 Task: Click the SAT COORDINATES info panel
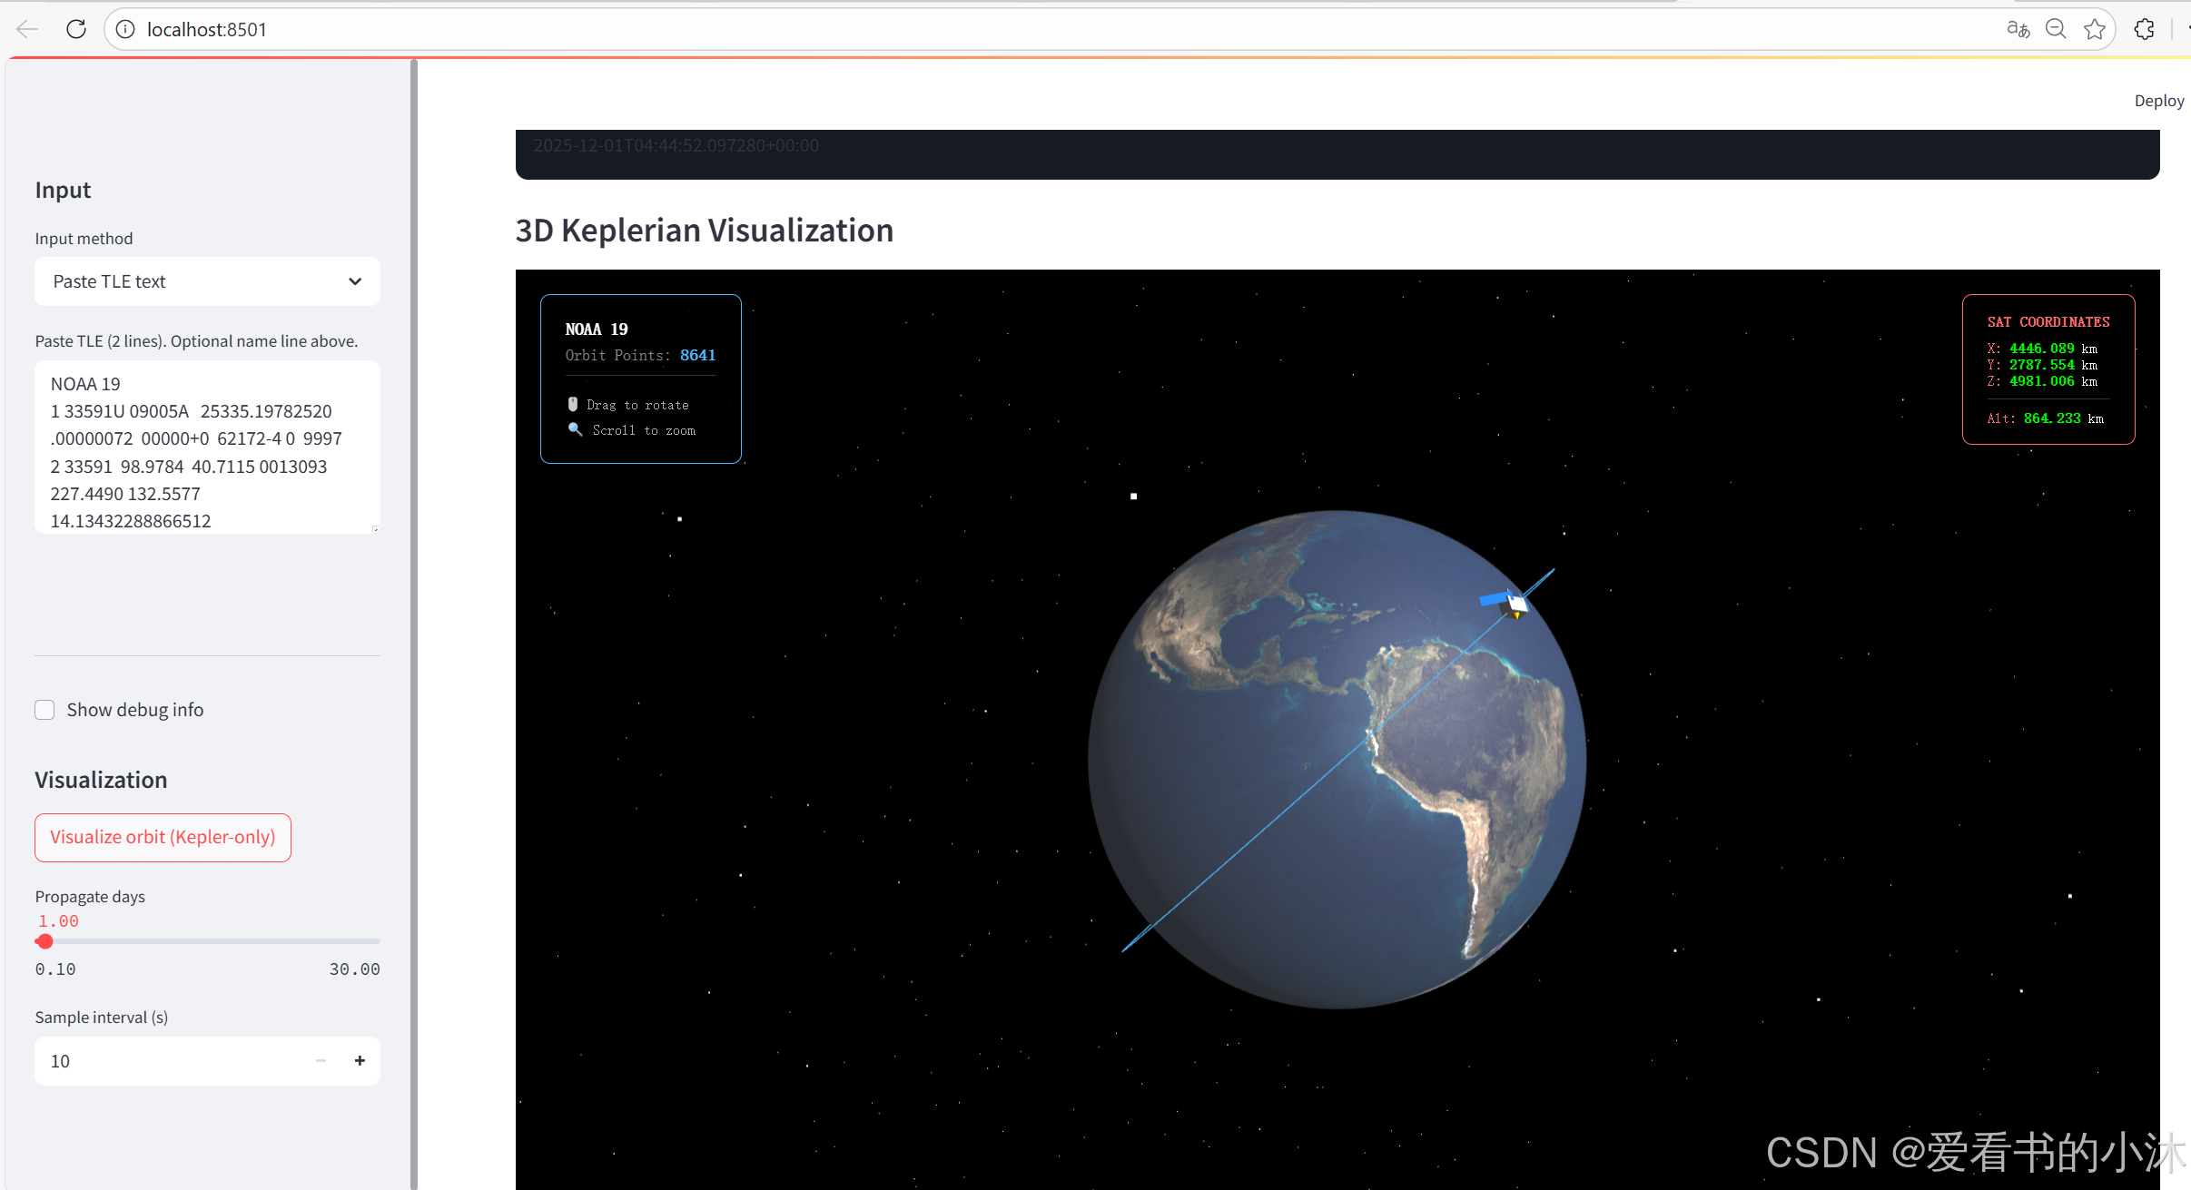tap(2048, 369)
